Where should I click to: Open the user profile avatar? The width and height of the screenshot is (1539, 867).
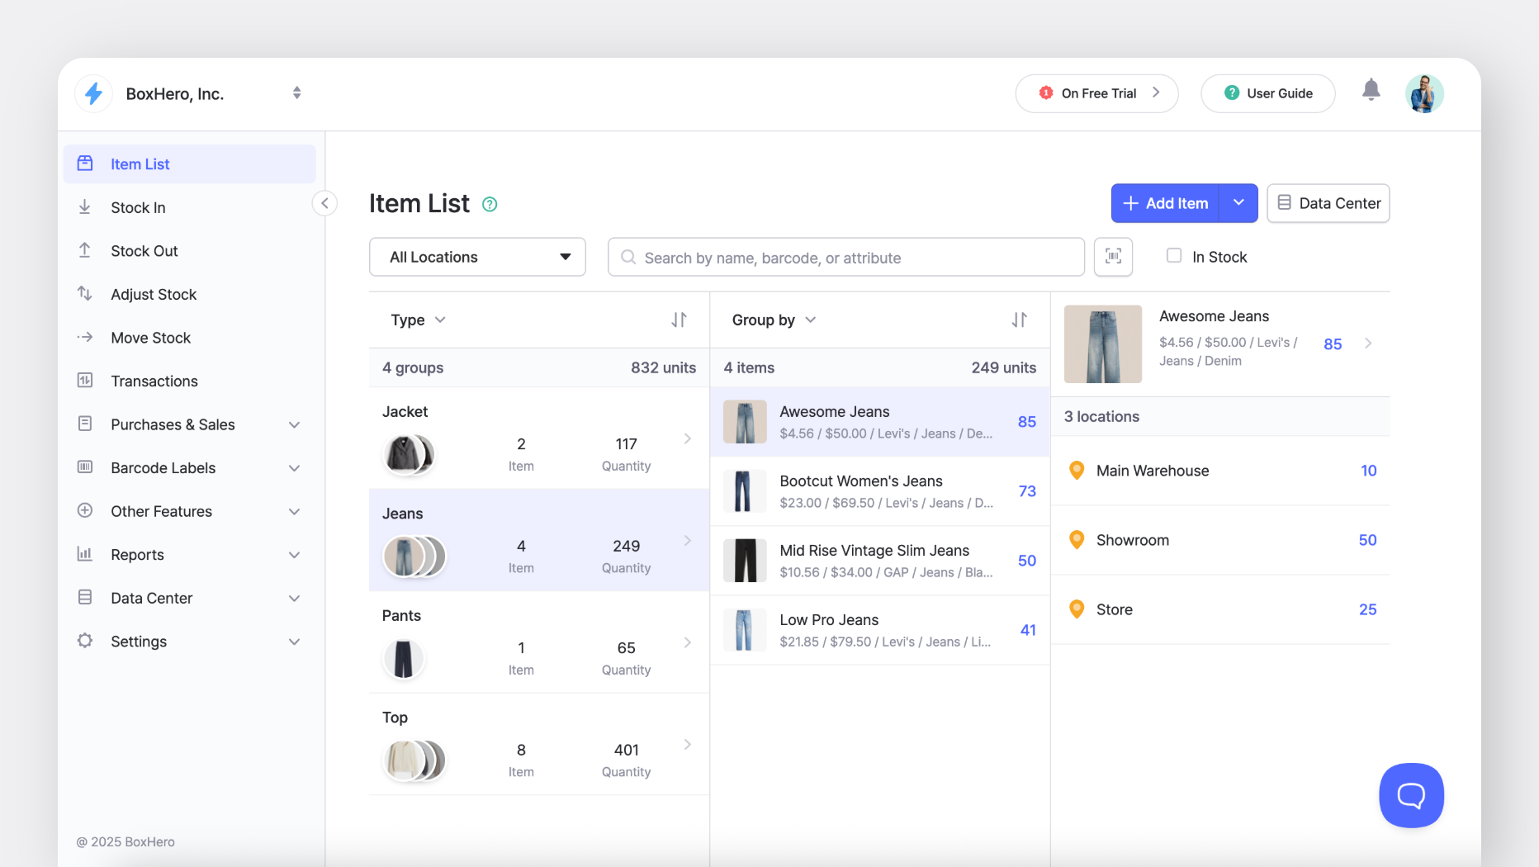pyautogui.click(x=1424, y=93)
